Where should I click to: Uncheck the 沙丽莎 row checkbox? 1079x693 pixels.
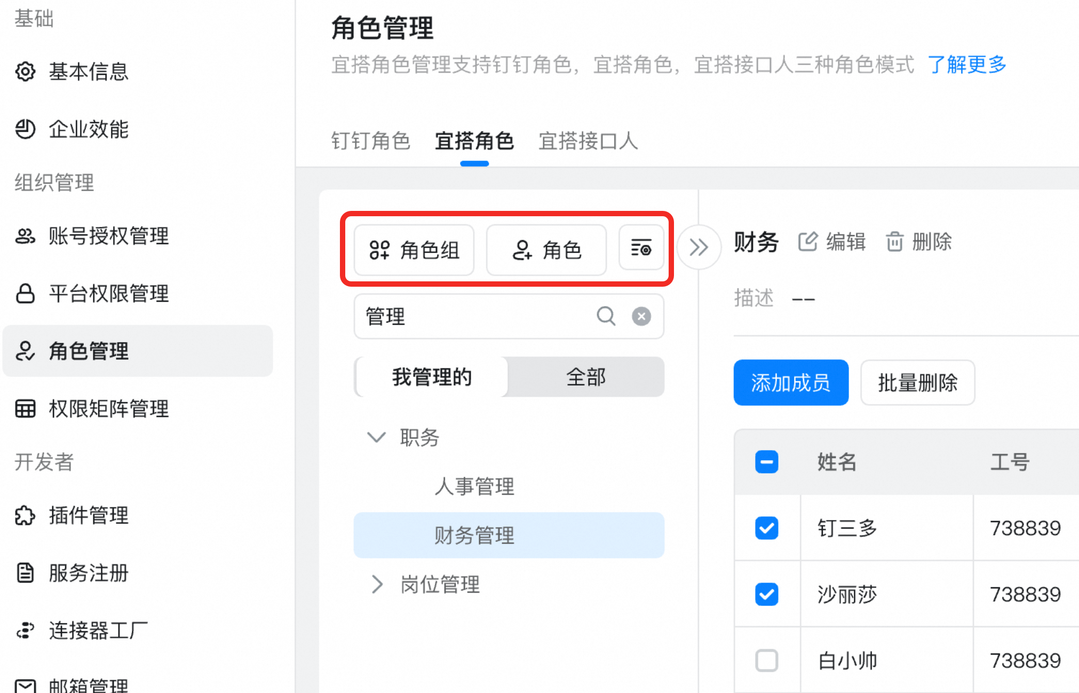766,594
